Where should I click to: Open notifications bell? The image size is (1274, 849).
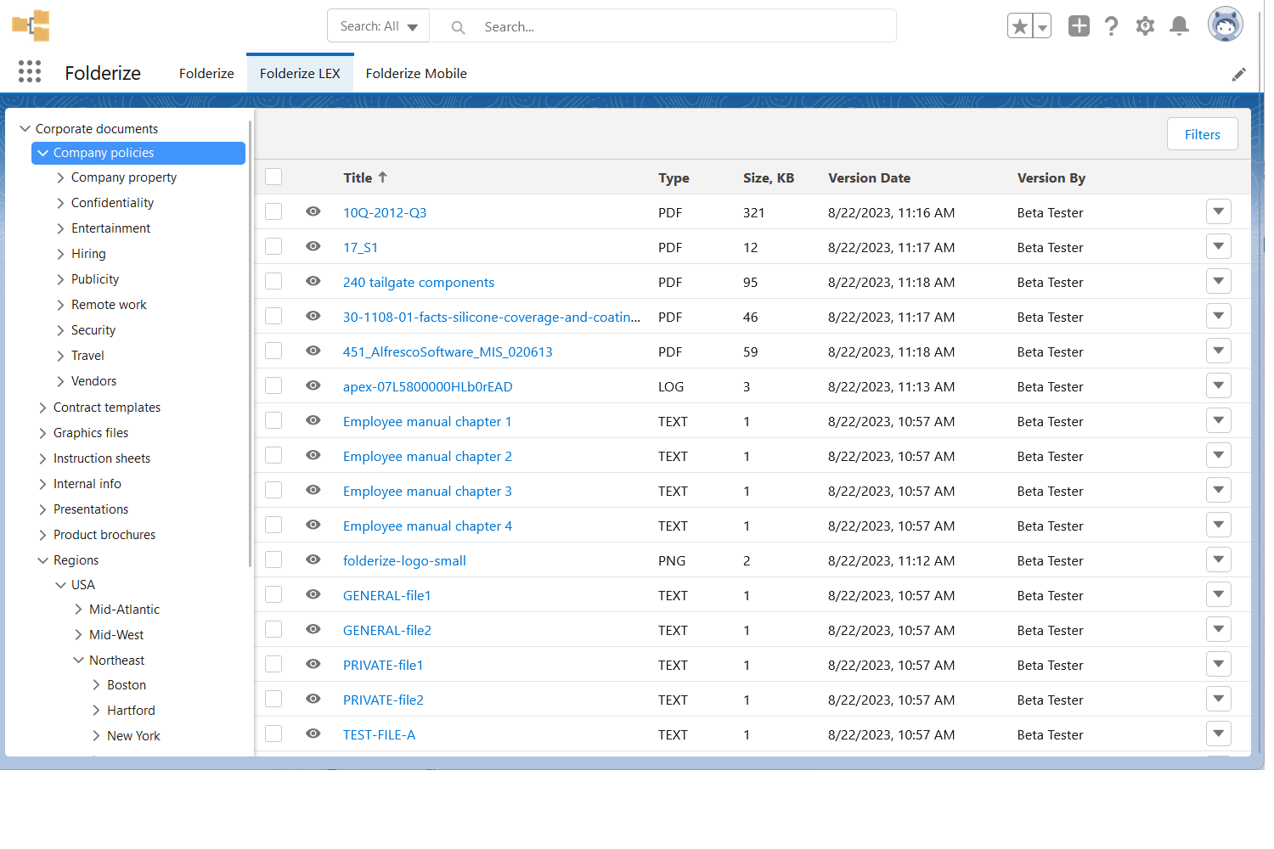coord(1179,26)
